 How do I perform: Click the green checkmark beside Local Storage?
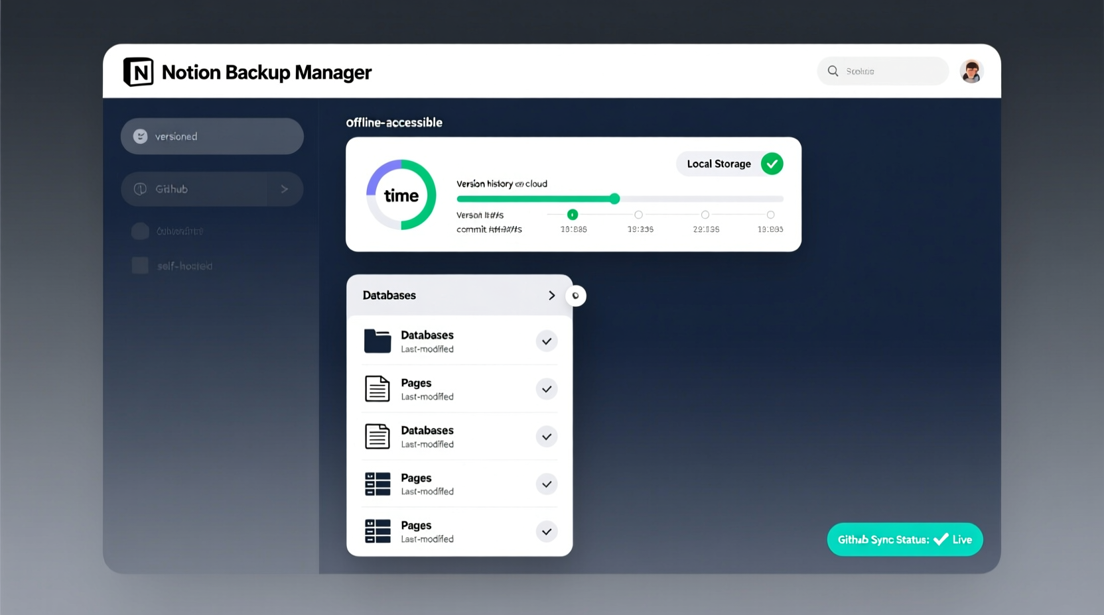coord(772,164)
